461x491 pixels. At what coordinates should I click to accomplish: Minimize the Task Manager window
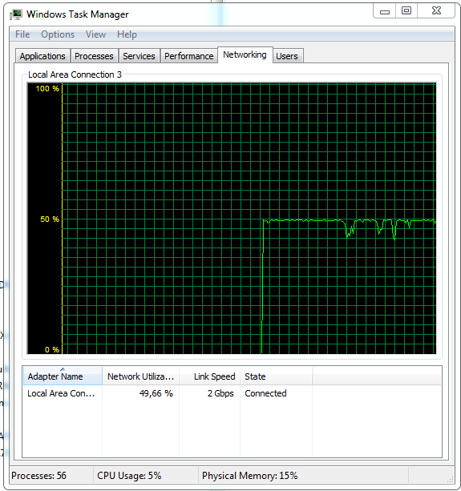click(385, 11)
